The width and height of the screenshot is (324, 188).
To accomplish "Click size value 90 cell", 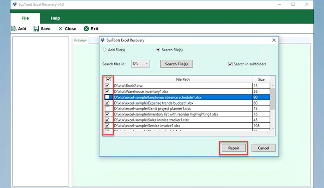I will pos(261,97).
